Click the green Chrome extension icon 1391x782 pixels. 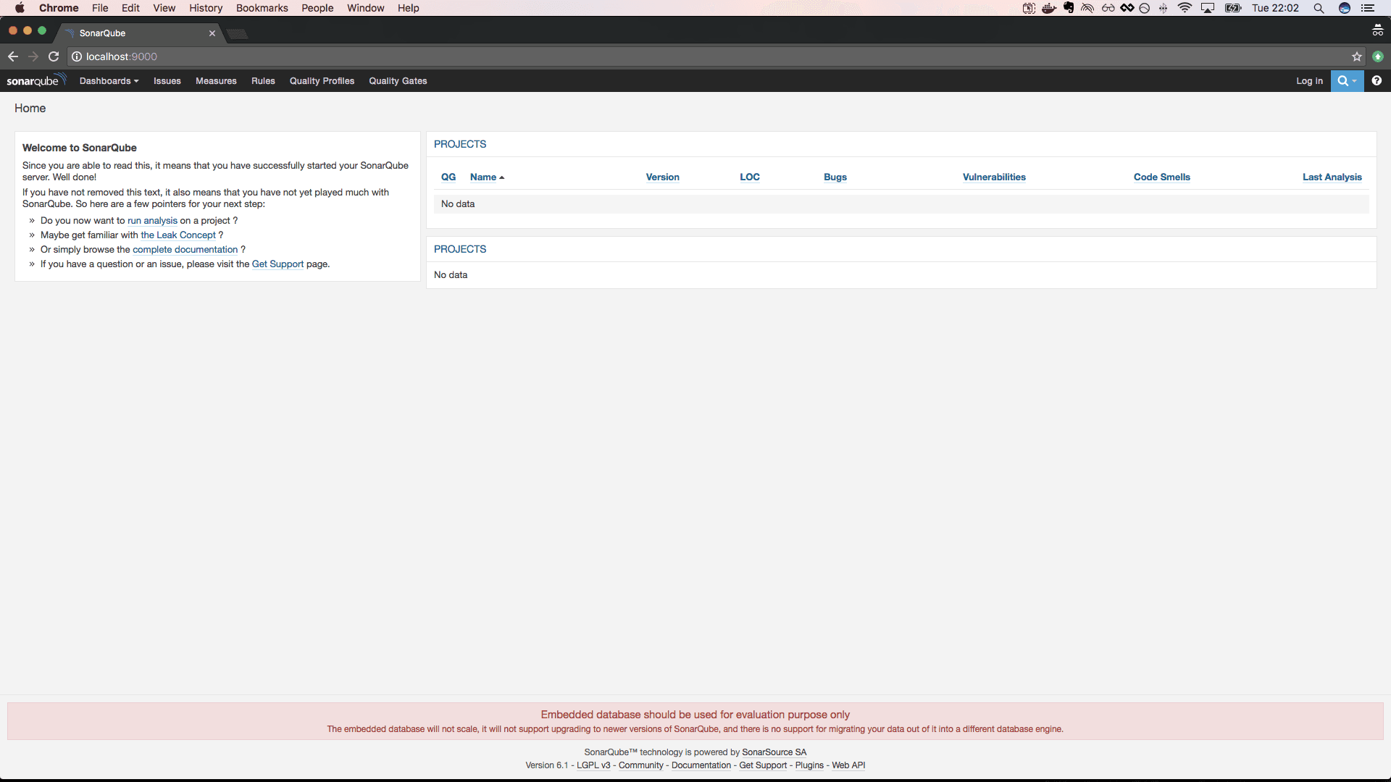point(1378,56)
